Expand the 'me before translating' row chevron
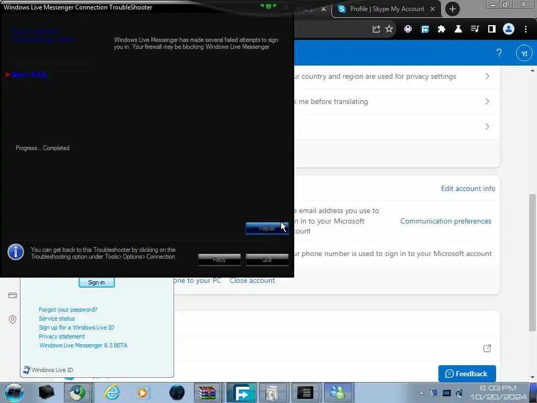537x403 pixels. 487,101
